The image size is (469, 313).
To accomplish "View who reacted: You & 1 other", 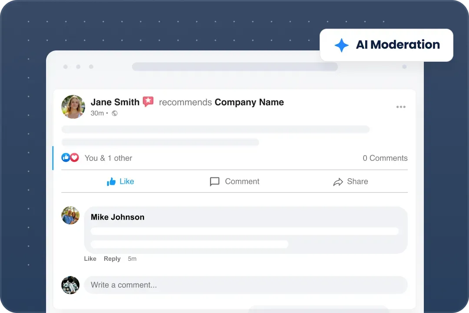I will [x=108, y=158].
